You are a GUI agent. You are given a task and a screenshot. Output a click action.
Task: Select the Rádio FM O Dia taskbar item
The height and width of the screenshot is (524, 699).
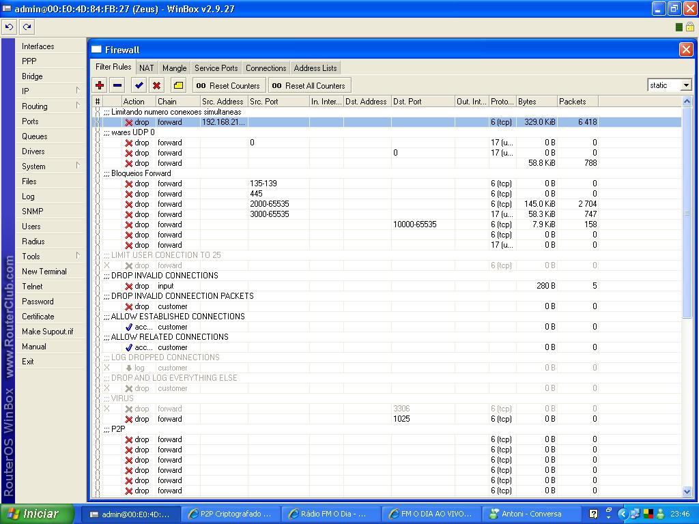point(331,514)
